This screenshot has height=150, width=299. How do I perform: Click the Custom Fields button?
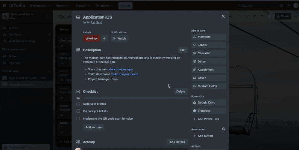click(209, 86)
